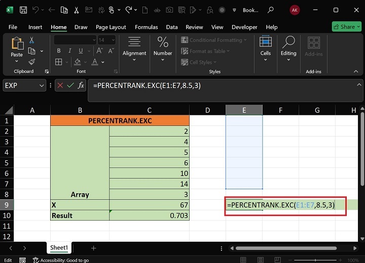
Task: Open font name dropdown
Action: [x=94, y=40]
